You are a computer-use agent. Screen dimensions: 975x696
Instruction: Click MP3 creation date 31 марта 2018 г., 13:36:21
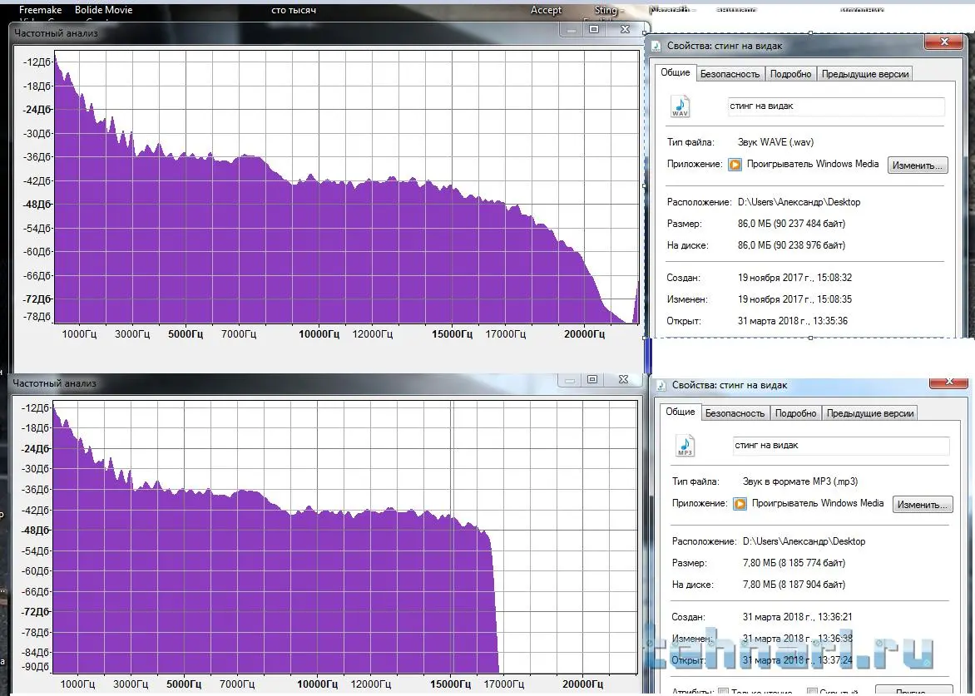(x=797, y=617)
